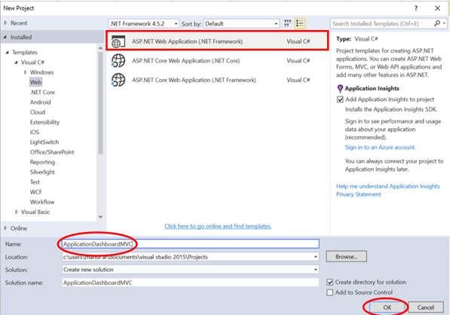Expand the Online section
Viewport: 450px width, 315px height.
(x=5, y=228)
